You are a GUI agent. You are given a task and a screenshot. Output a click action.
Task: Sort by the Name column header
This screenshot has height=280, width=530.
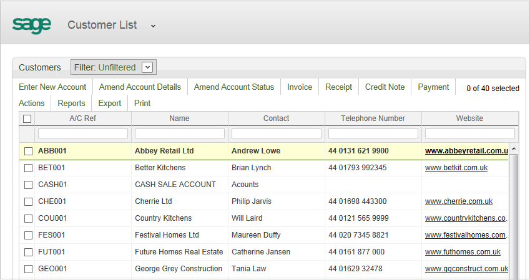(180, 118)
